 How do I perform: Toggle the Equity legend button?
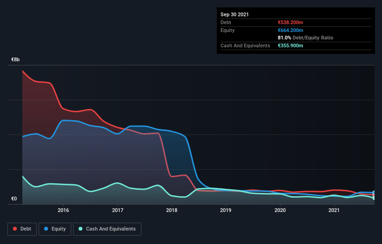pos(55,229)
